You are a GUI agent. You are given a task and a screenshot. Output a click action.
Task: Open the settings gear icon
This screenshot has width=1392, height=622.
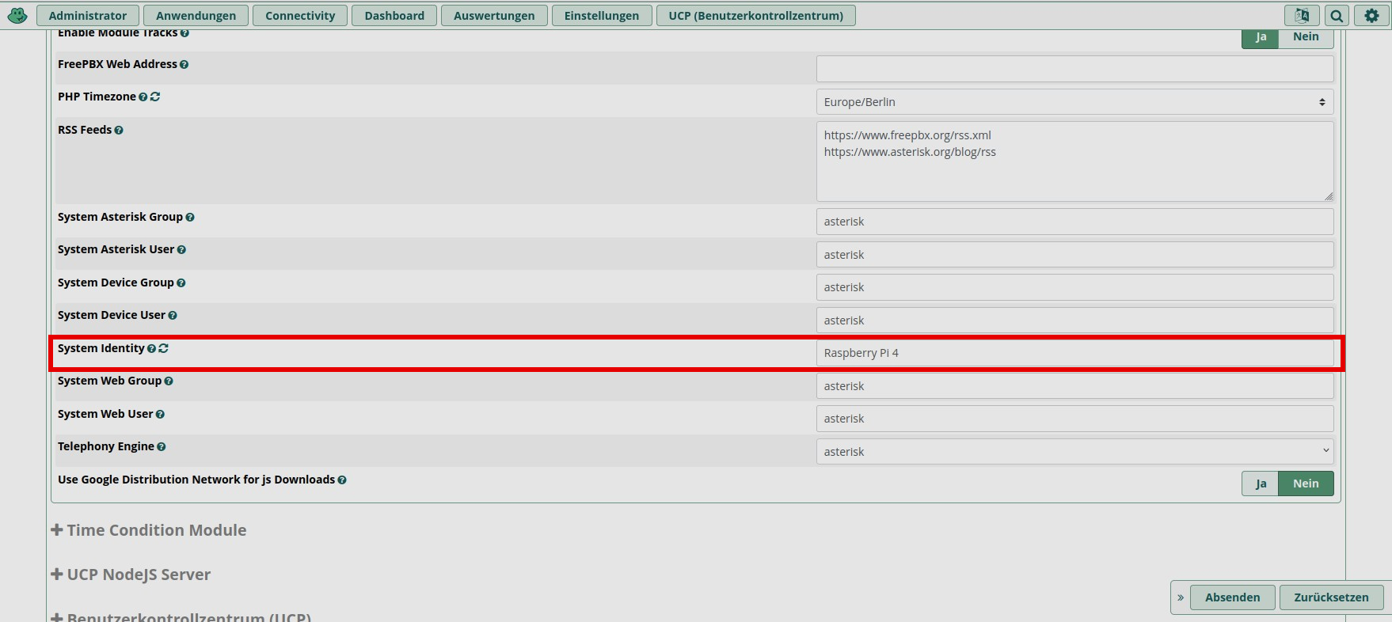pos(1371,15)
